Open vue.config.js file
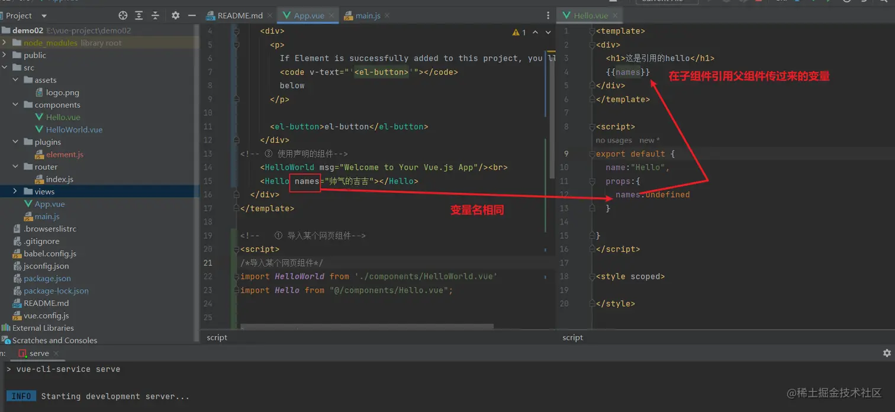895x412 pixels. coord(46,316)
